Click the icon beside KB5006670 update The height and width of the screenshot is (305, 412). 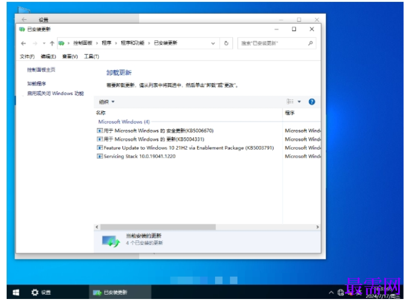coord(99,131)
